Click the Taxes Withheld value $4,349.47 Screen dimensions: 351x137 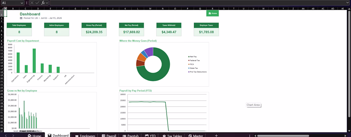coord(169,32)
